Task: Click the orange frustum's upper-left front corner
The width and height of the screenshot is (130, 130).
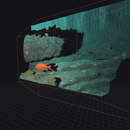Action: pos(17,37)
